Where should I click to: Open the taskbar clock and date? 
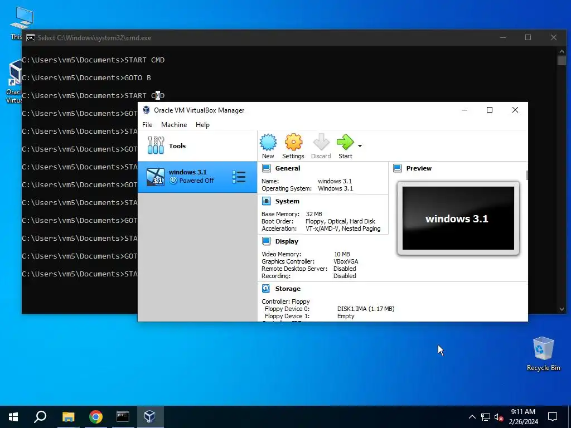pyautogui.click(x=523, y=417)
